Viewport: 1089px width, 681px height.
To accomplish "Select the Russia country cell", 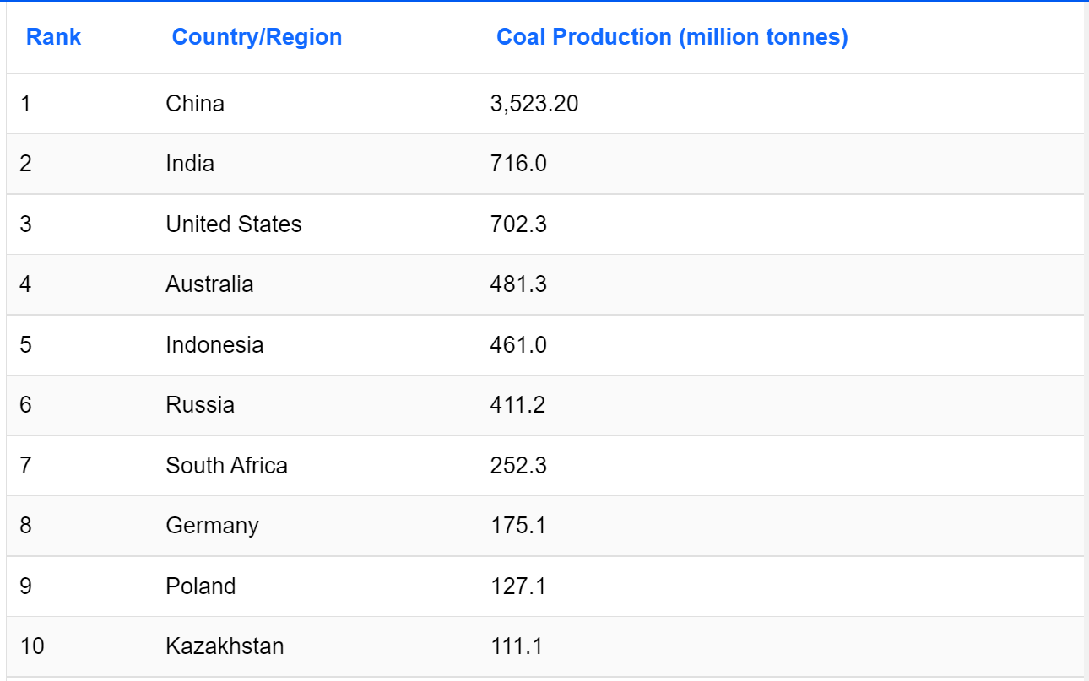I will pyautogui.click(x=200, y=405).
